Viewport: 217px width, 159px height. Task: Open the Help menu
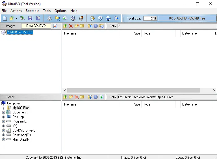pyautogui.click(x=74, y=11)
